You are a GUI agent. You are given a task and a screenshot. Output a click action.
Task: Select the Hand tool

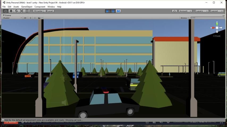pyautogui.click(x=6, y=11)
